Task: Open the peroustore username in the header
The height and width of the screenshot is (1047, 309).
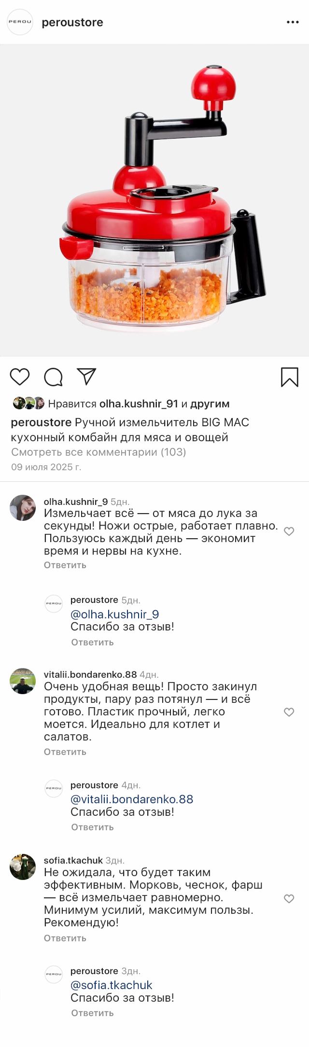Action: (72, 22)
